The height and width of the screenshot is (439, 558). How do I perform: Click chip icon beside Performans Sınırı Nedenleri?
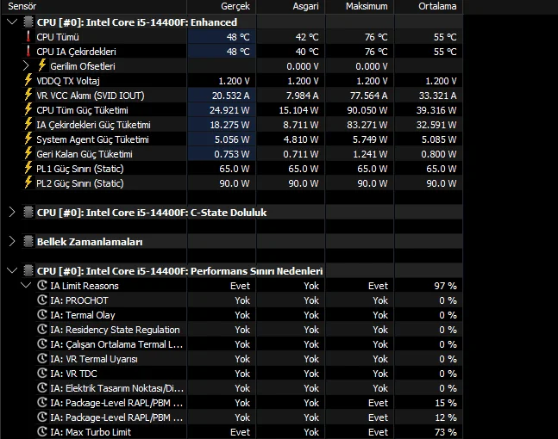(28, 271)
